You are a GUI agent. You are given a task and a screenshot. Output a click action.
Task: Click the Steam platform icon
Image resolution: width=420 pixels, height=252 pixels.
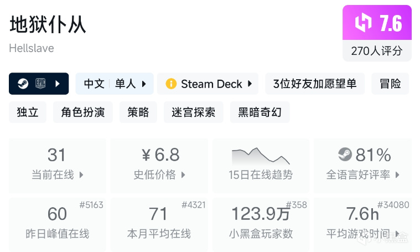pyautogui.click(x=23, y=84)
